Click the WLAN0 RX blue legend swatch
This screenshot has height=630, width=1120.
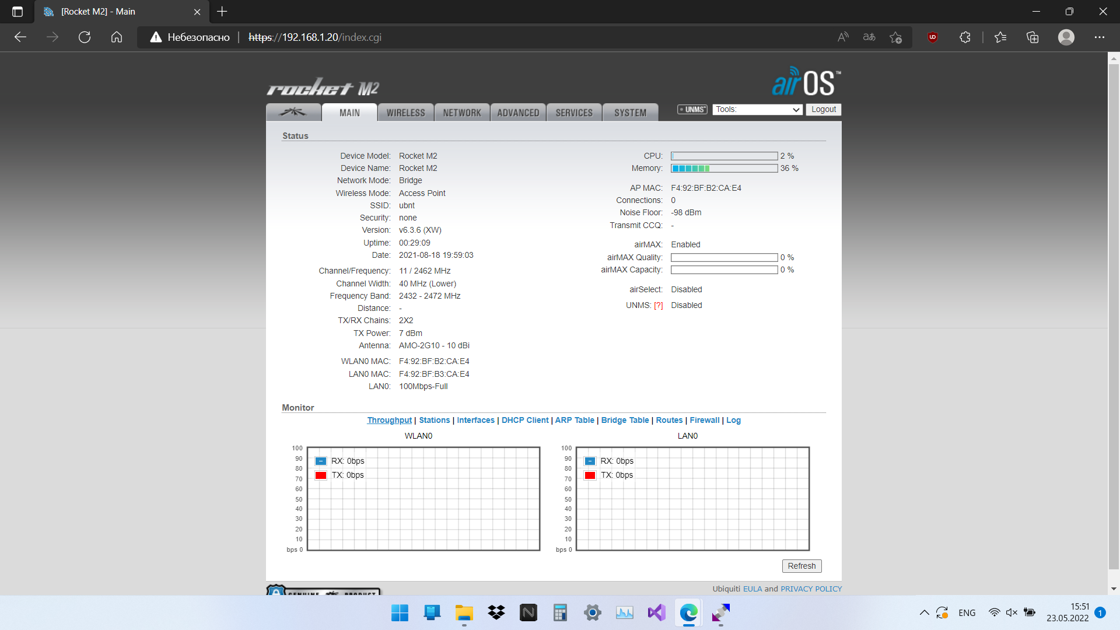point(321,461)
